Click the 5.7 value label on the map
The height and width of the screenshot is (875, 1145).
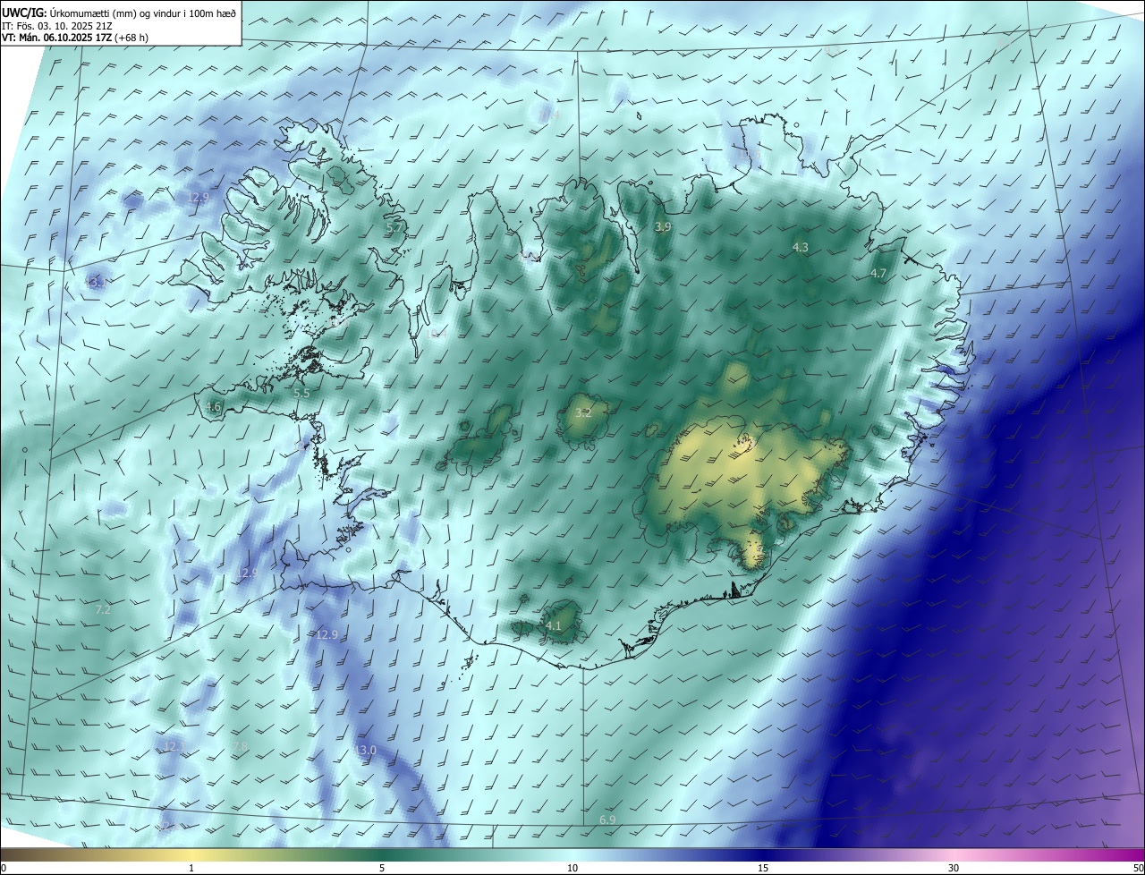point(395,229)
